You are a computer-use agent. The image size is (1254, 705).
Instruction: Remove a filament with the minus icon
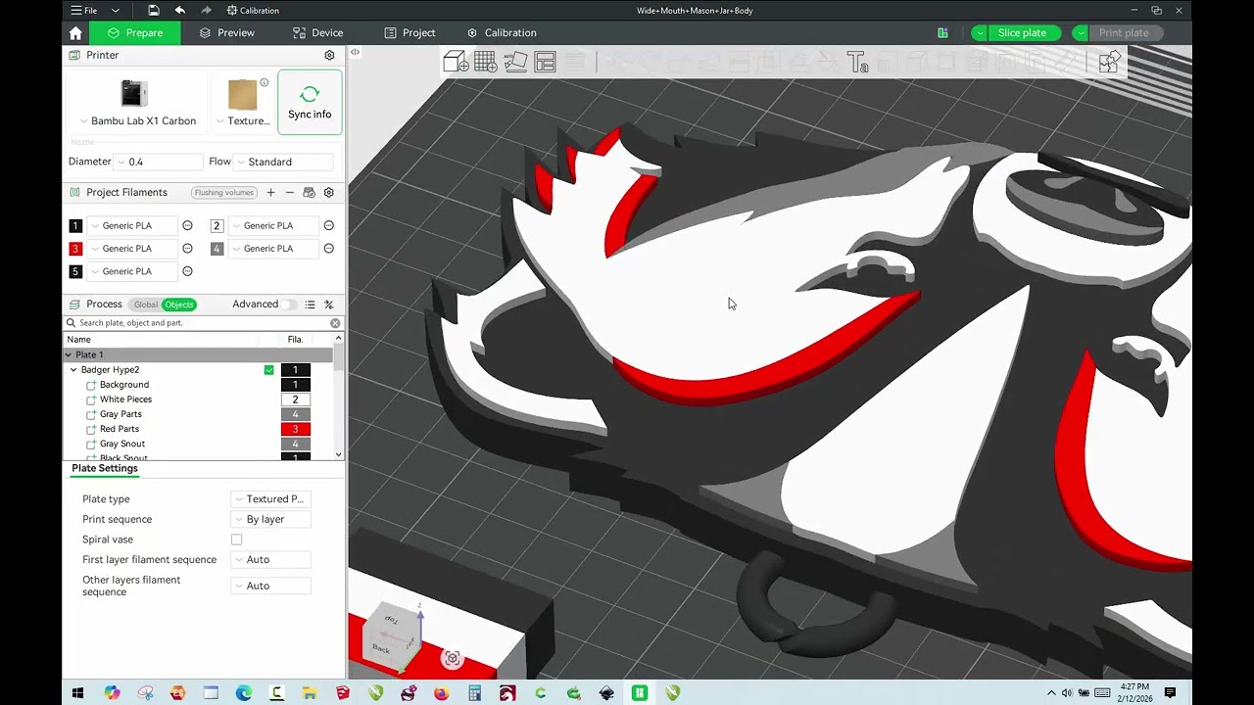[x=290, y=193]
